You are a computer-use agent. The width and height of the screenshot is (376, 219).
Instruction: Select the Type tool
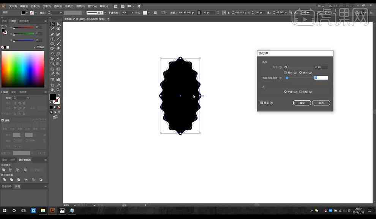[52, 39]
